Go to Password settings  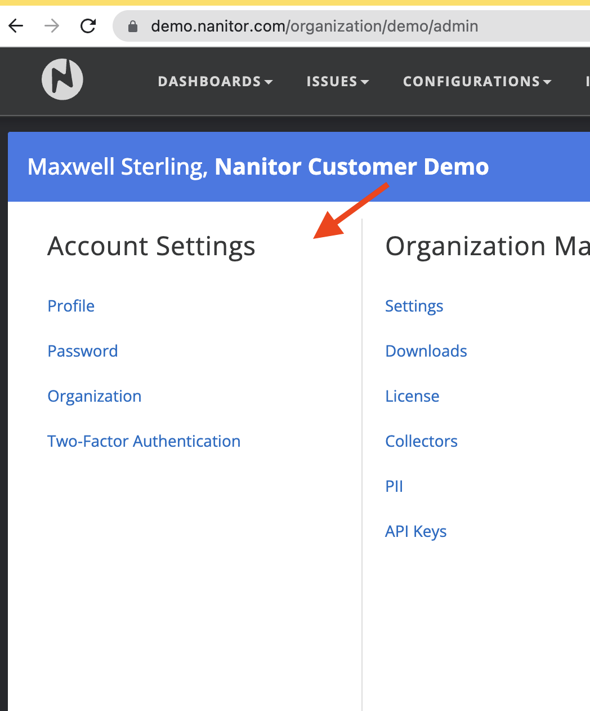click(83, 351)
